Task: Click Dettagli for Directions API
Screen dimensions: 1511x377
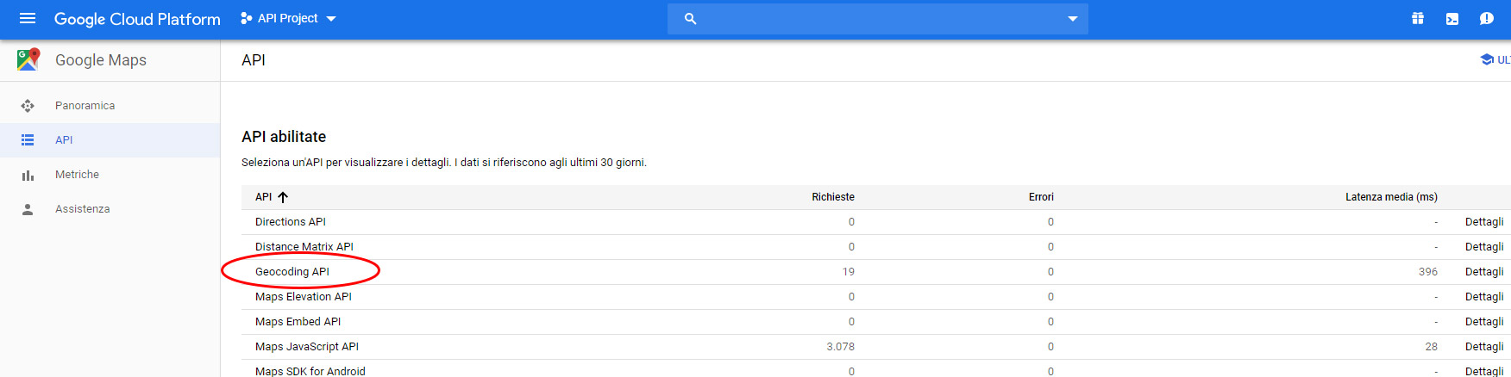Action: coord(1484,222)
